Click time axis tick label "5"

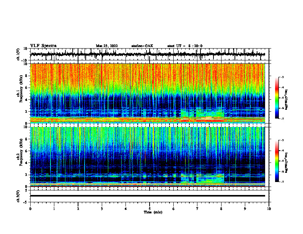[x=150, y=209]
